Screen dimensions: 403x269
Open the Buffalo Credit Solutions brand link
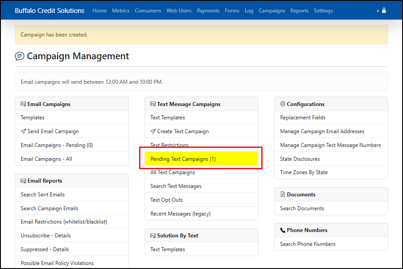pyautogui.click(x=49, y=11)
